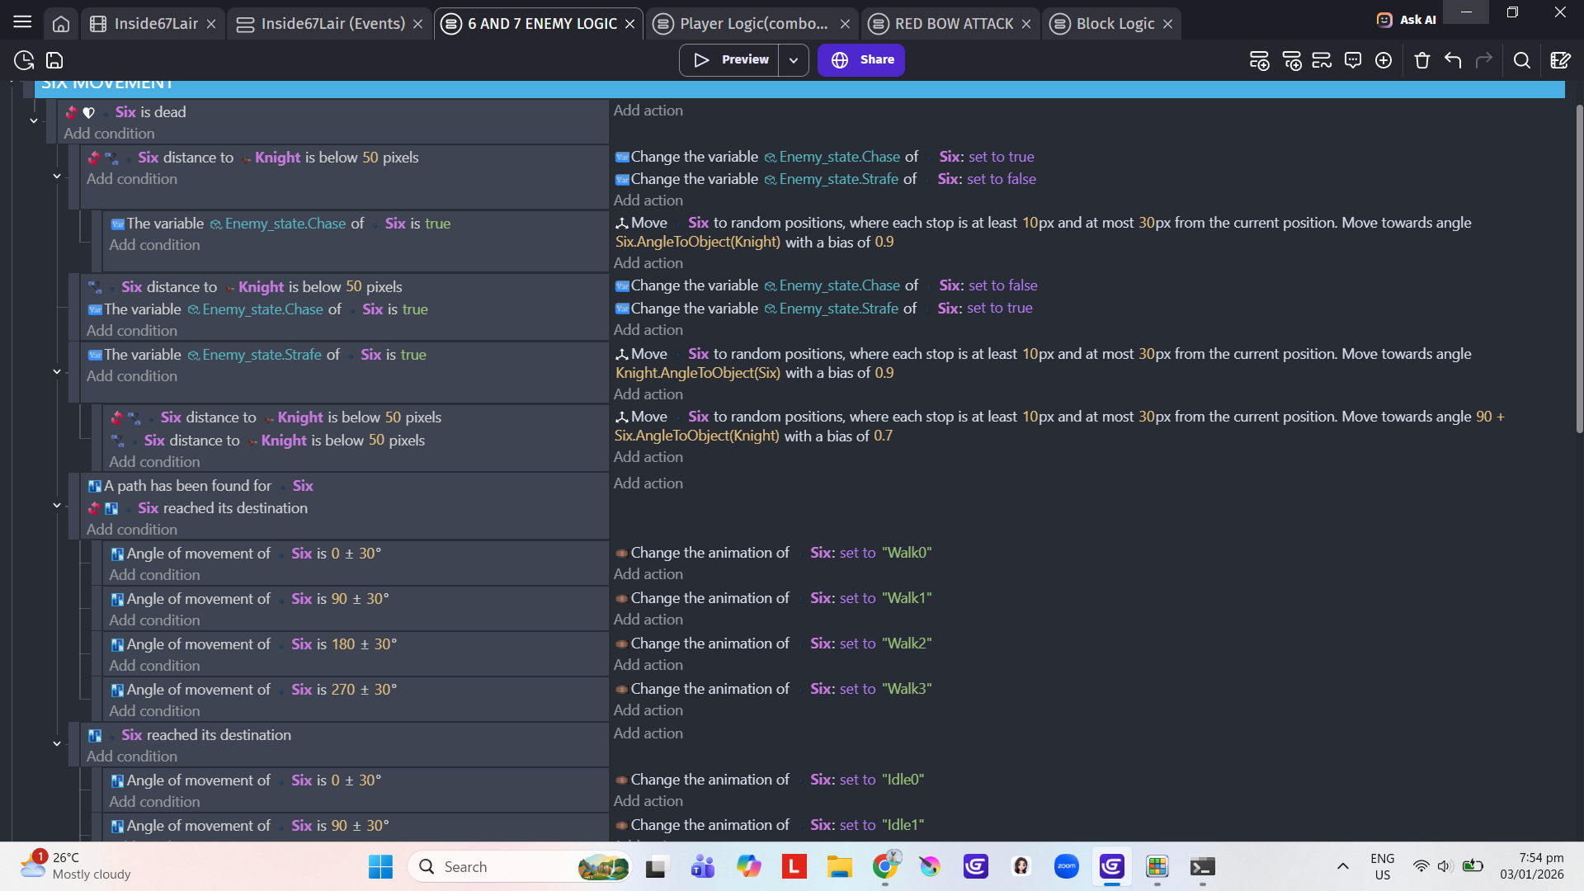
Task: Add a sub-event to selected event
Action: coord(1291,60)
